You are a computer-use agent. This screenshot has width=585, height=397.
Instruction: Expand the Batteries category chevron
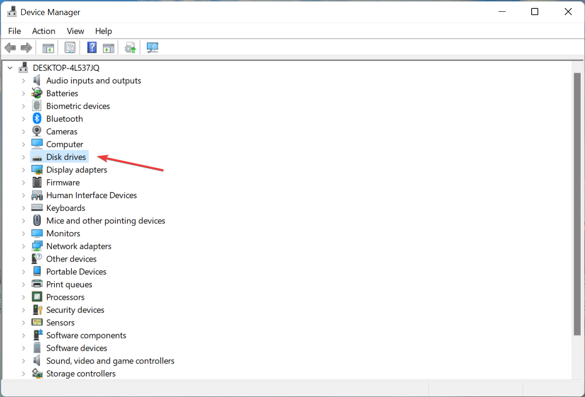23,93
